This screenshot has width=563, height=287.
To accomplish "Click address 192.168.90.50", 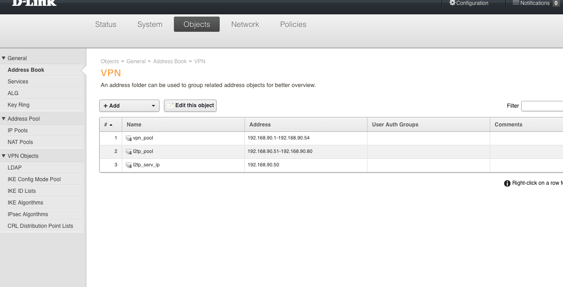I will click(263, 165).
